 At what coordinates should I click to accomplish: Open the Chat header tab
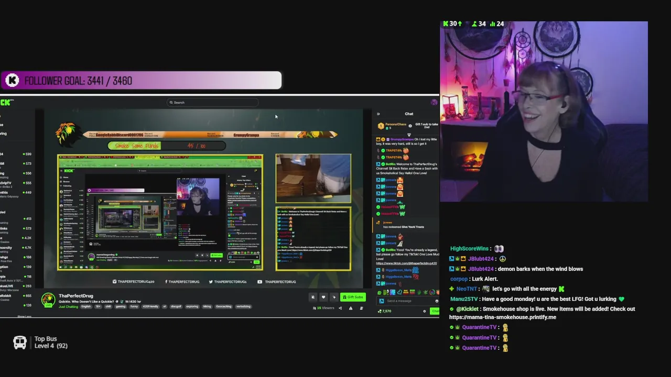pyautogui.click(x=409, y=114)
